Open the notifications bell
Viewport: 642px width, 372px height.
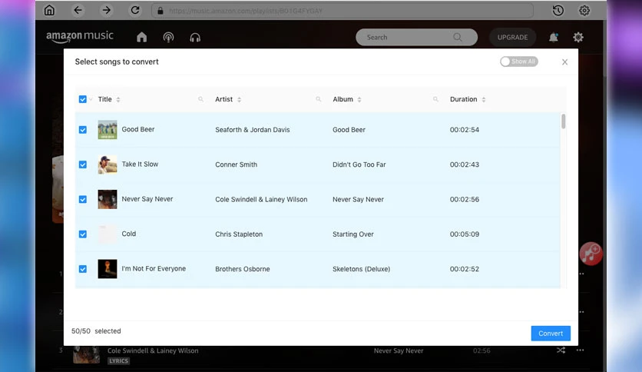tap(553, 38)
